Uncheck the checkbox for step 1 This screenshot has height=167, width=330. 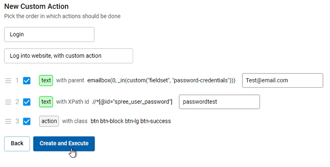(27, 81)
